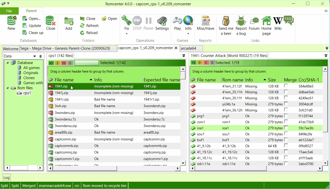Sort by Expected file name column
The image size is (330, 189).
click(x=162, y=80)
